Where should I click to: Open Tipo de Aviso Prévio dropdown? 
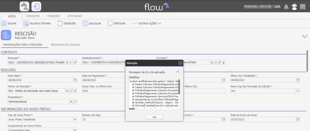[x=75, y=119]
